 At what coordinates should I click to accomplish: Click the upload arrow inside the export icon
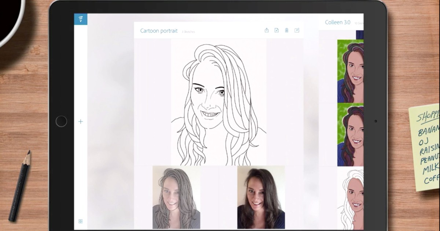point(267,30)
